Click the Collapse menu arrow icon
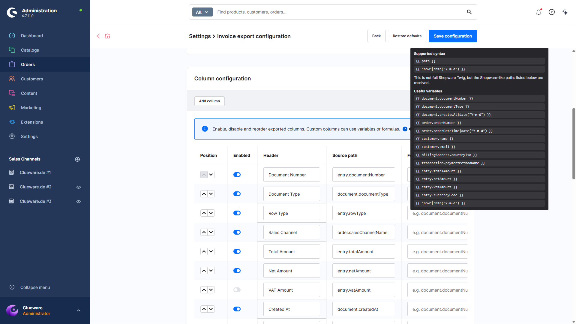The height and width of the screenshot is (324, 576). [x=12, y=287]
